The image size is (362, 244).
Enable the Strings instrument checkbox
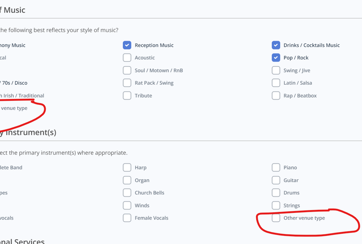pyautogui.click(x=276, y=205)
